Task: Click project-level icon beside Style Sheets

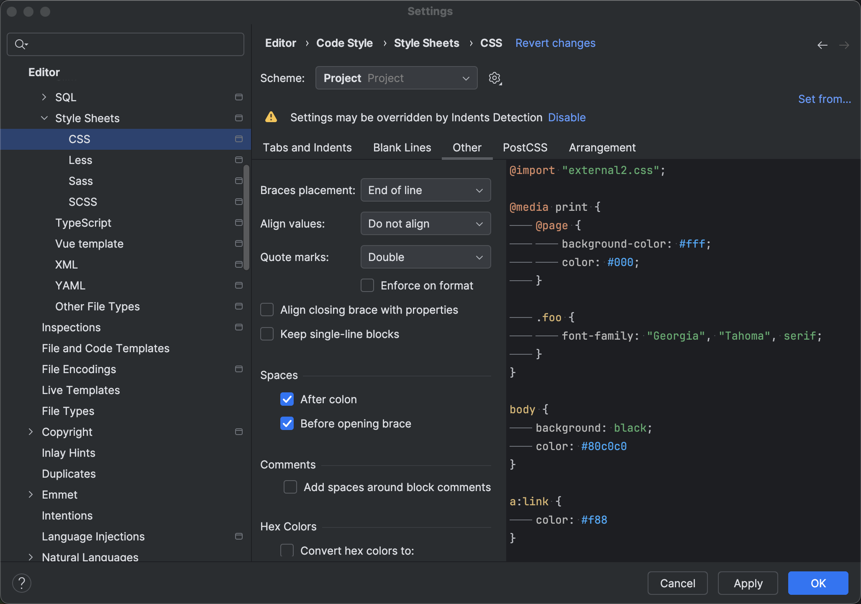Action: click(239, 118)
